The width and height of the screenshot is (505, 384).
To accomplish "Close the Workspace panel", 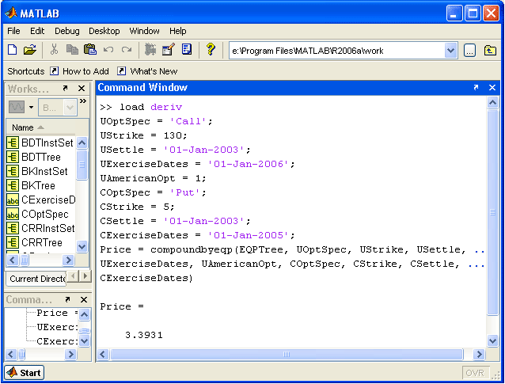I will click(x=82, y=88).
